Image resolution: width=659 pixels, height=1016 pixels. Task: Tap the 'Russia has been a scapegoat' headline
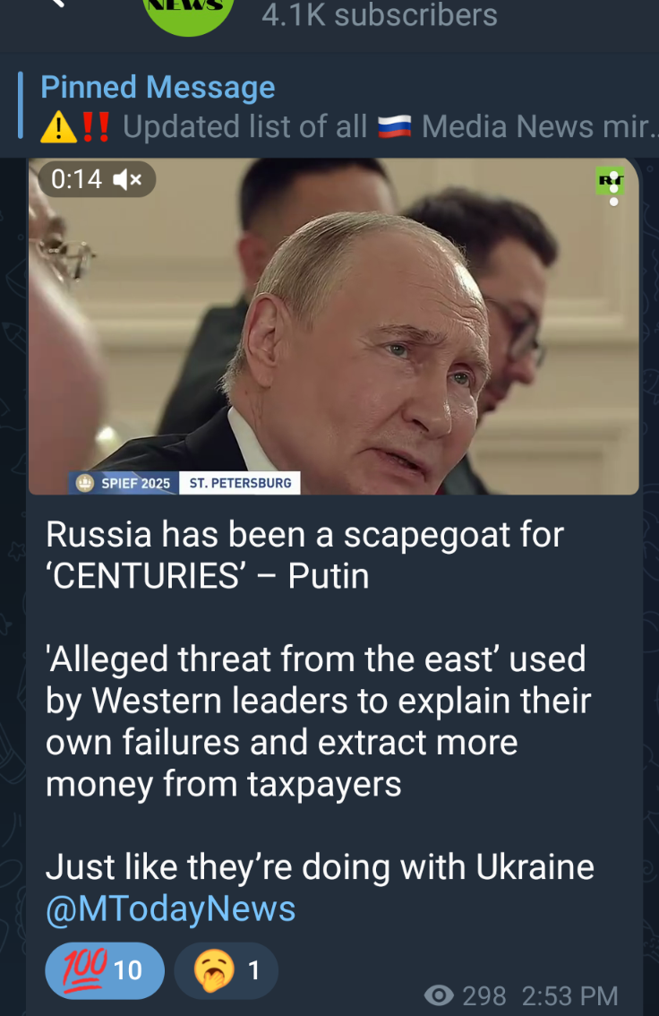[305, 555]
